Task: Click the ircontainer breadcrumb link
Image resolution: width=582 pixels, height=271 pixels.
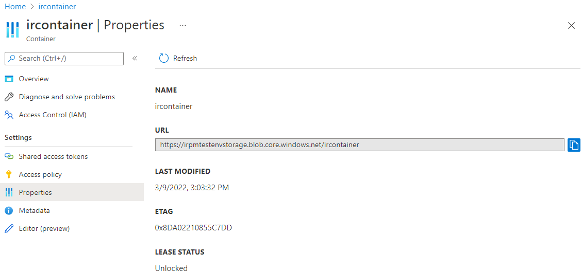Action: click(57, 7)
